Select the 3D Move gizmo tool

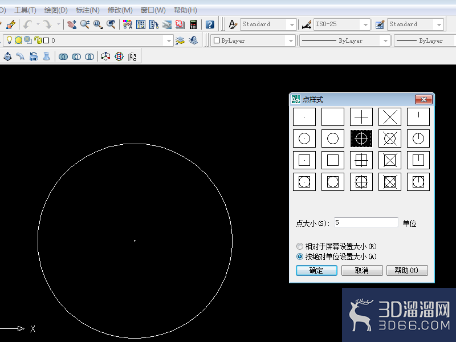click(105, 56)
